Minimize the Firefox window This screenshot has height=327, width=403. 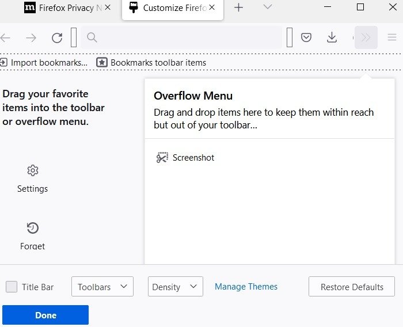(x=328, y=7)
